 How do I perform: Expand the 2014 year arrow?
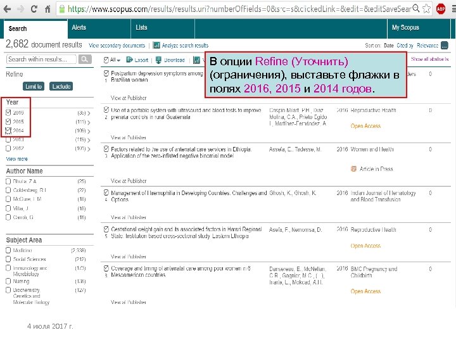click(x=89, y=131)
